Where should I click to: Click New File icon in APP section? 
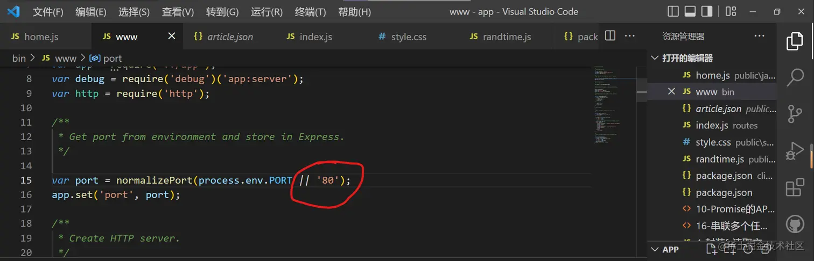711,249
